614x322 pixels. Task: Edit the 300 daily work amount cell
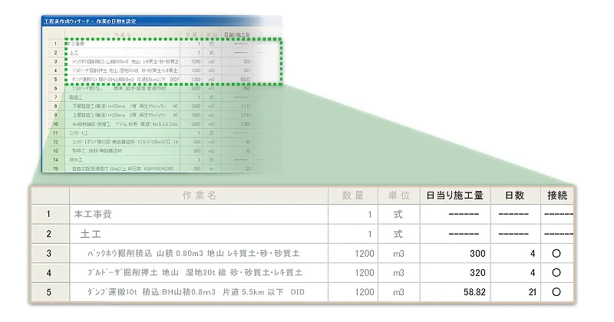tap(454, 253)
